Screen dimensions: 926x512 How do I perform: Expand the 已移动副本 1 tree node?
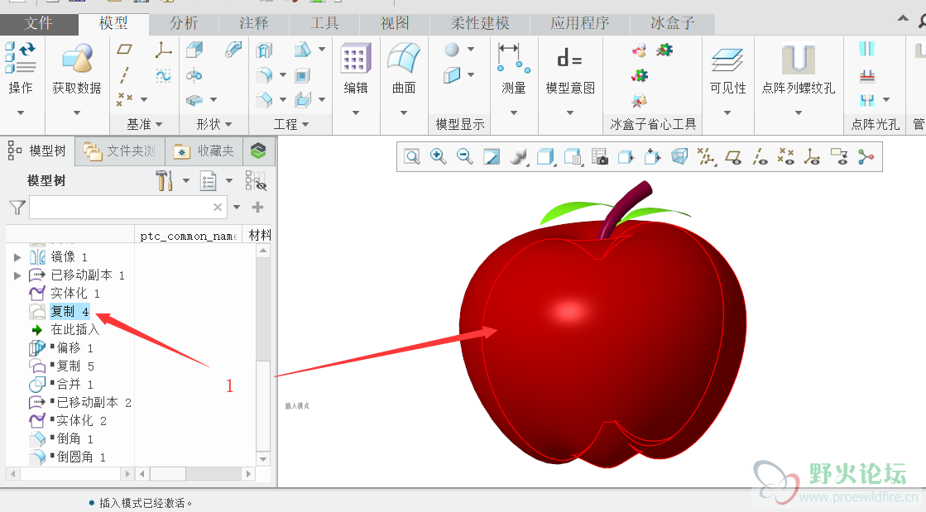(x=17, y=275)
